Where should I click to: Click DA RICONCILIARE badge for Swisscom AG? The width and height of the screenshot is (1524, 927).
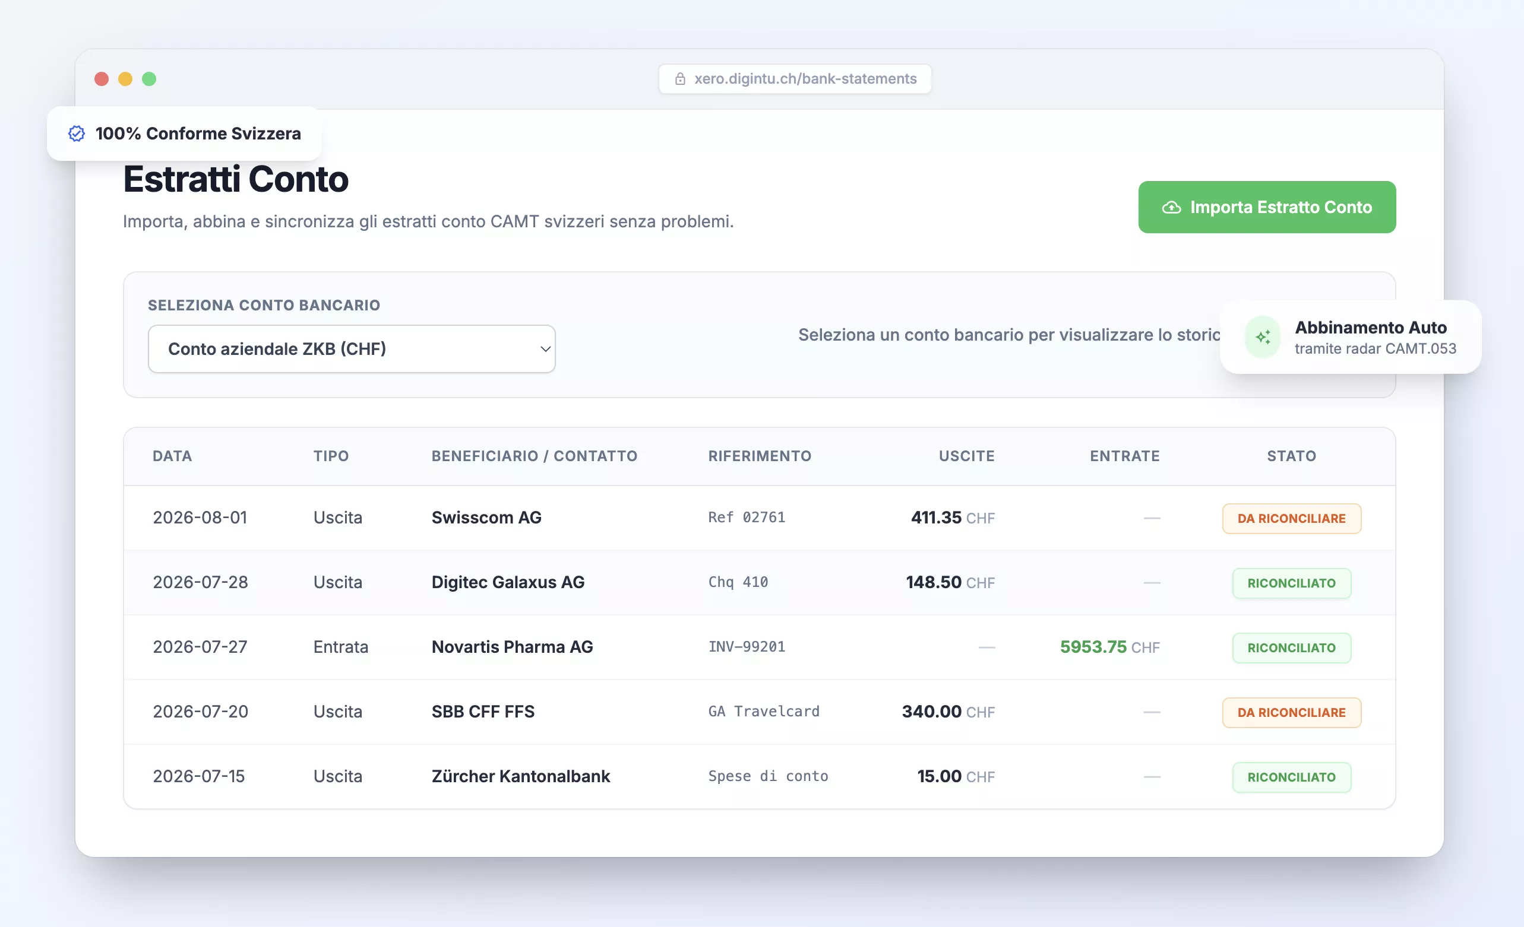coord(1291,519)
